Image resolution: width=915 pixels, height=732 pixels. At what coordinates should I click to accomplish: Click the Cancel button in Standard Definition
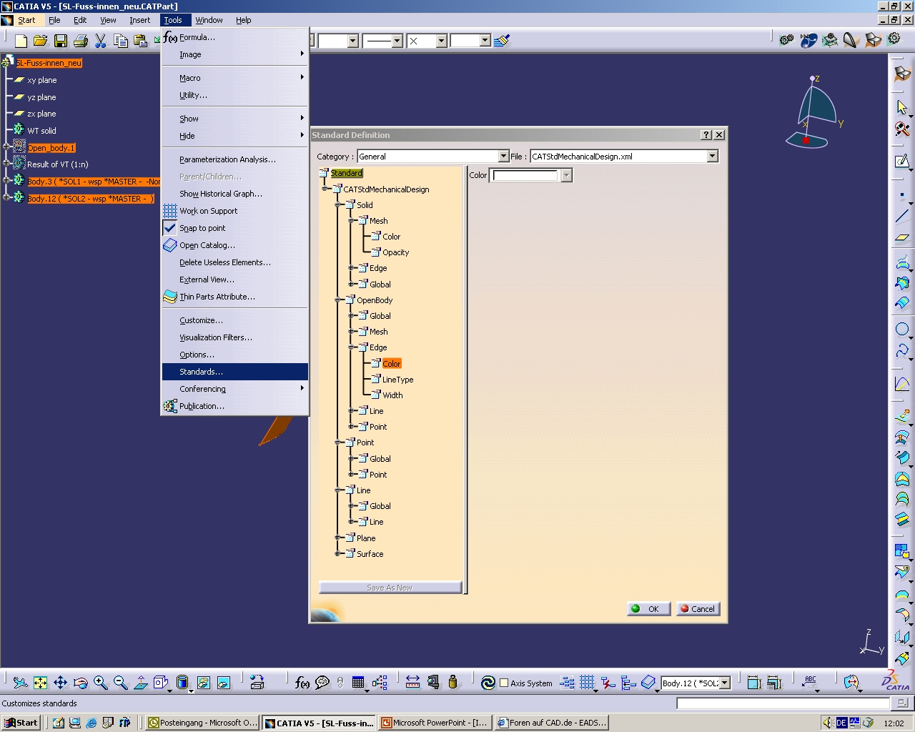pyautogui.click(x=698, y=609)
